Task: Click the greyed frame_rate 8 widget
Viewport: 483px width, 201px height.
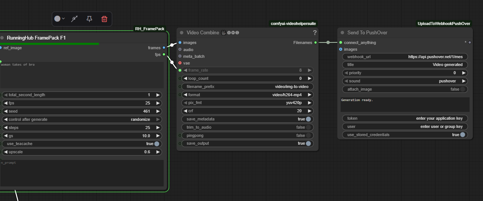Action: click(247, 70)
